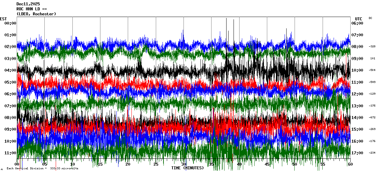Pick the '25' minute tick label
Image resolution: width=377 pixels, height=173 pixels.
156,164
